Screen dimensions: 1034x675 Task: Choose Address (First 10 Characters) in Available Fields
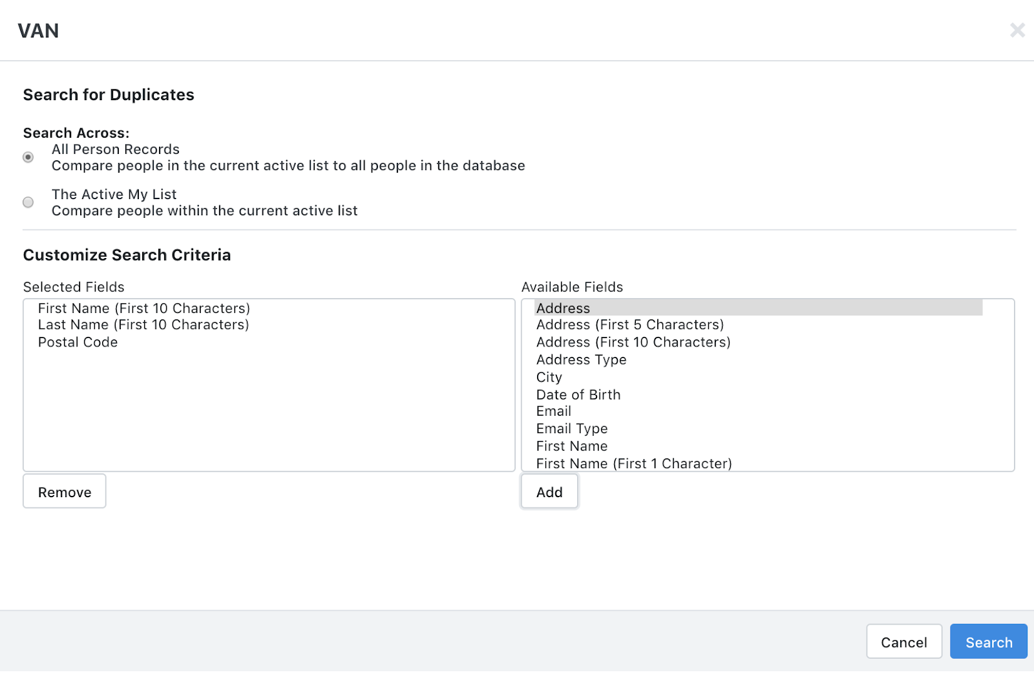[x=633, y=342]
